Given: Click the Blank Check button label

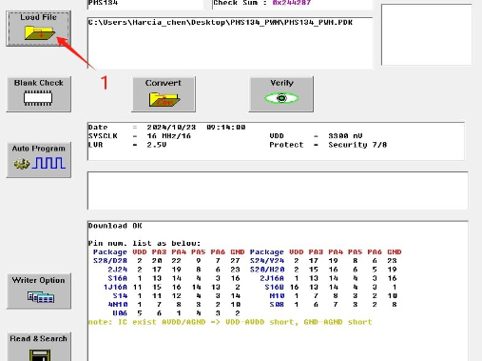Looking at the screenshot, I should [x=39, y=83].
